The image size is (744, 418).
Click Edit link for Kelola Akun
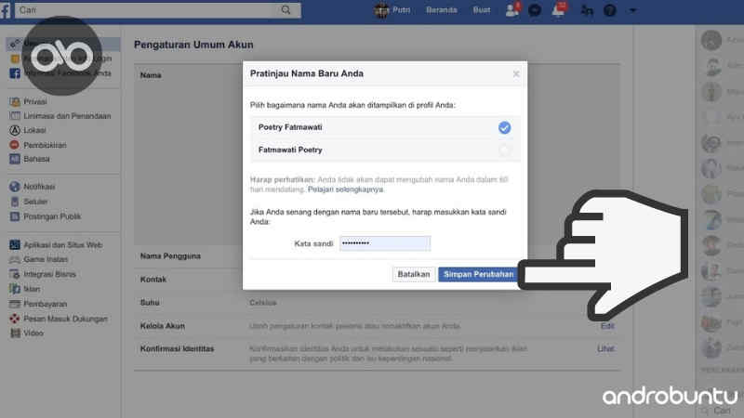coord(607,326)
